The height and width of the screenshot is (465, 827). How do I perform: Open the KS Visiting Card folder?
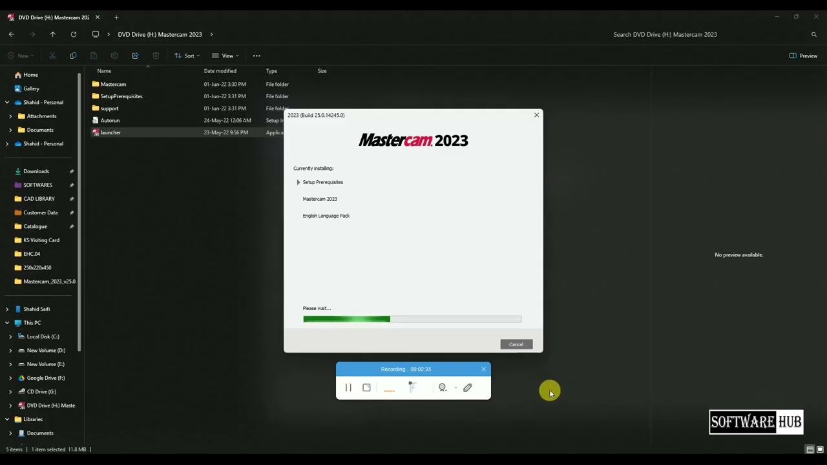pyautogui.click(x=41, y=240)
